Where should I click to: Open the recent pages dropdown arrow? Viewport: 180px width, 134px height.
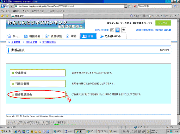(11, 6)
